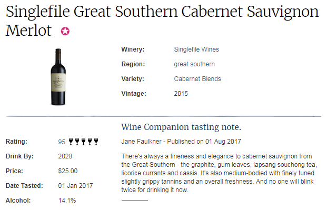Click the fourth wine glass rating icon
This screenshot has height=210, width=327.
pyautogui.click(x=90, y=142)
